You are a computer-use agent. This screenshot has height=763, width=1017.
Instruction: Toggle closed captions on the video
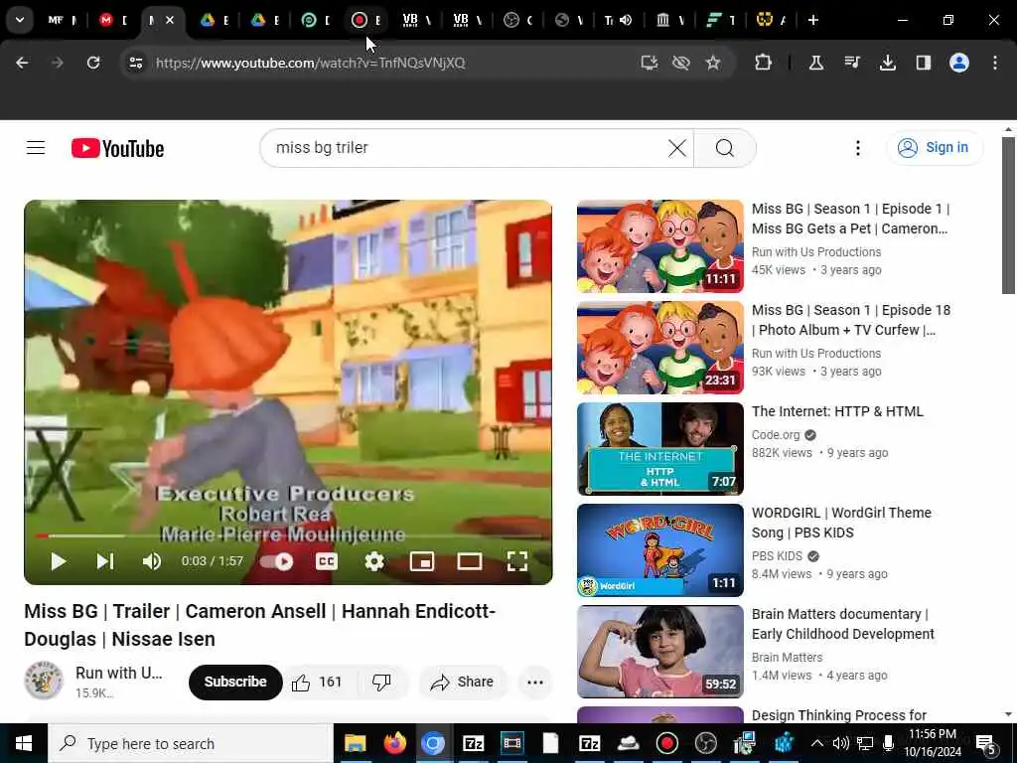[x=326, y=561]
